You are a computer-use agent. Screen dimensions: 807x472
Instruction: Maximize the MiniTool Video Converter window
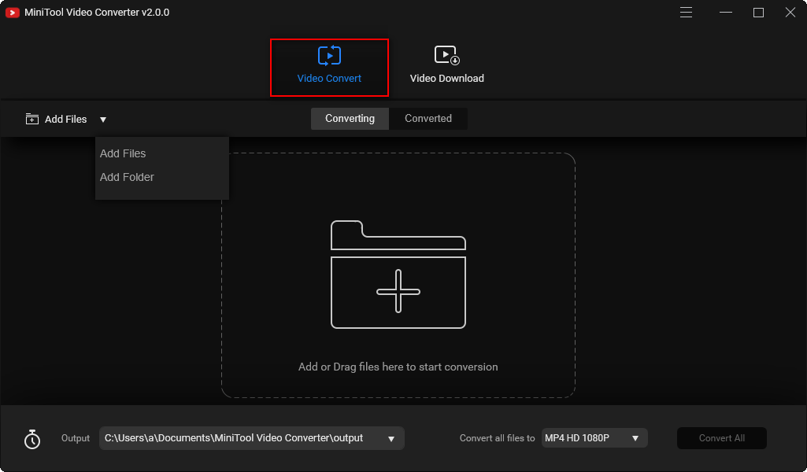tap(758, 13)
